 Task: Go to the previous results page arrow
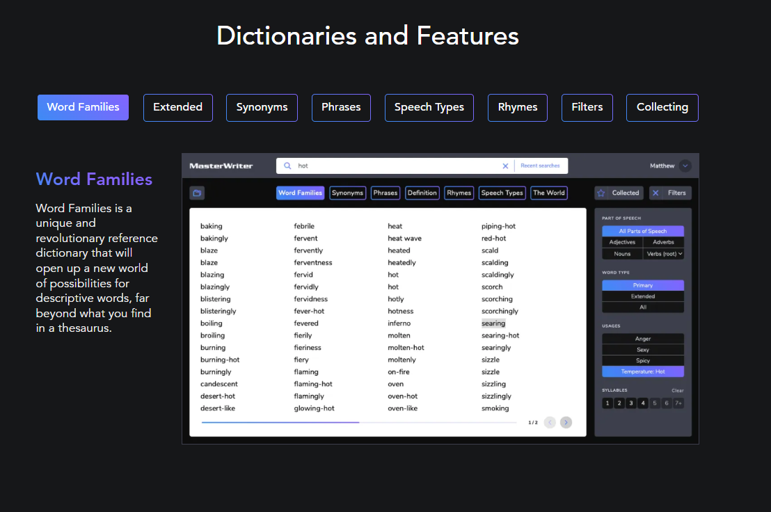550,422
